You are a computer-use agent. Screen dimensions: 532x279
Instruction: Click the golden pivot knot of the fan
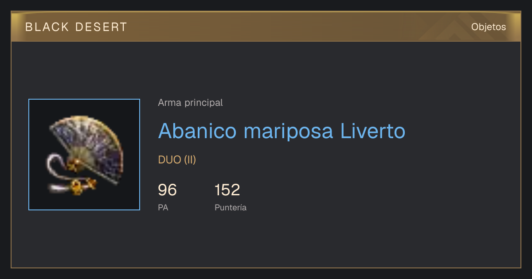[74, 165]
